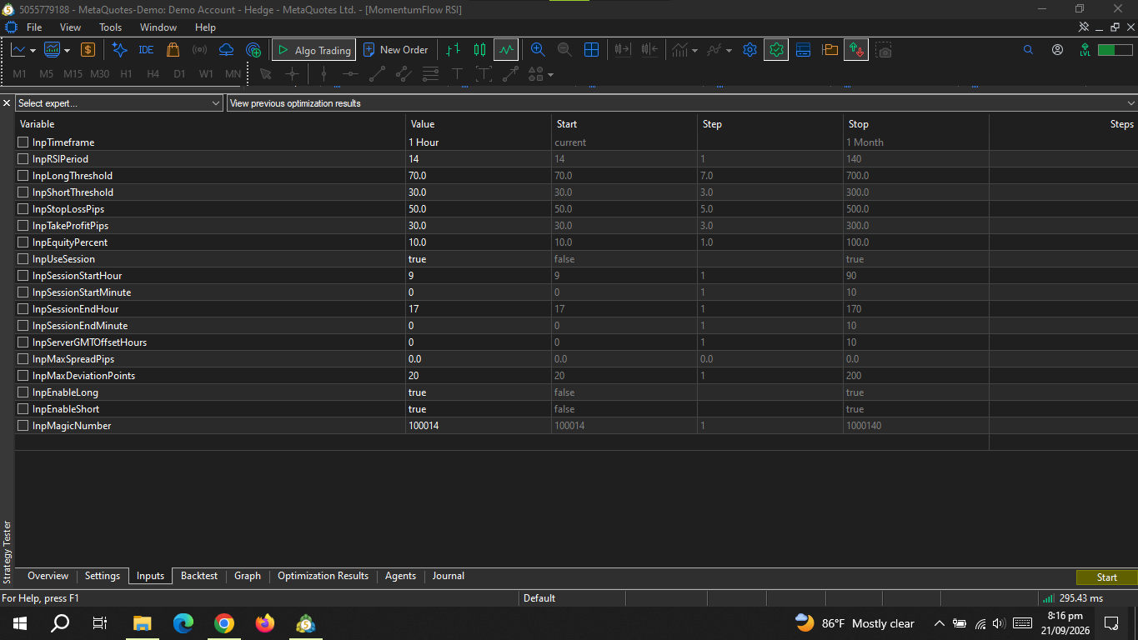
Task: Click the signals broadcast icon
Action: [199, 50]
